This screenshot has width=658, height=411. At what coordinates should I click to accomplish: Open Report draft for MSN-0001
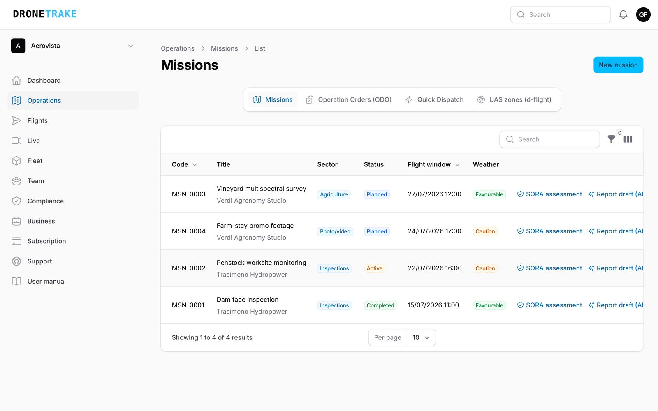click(616, 305)
